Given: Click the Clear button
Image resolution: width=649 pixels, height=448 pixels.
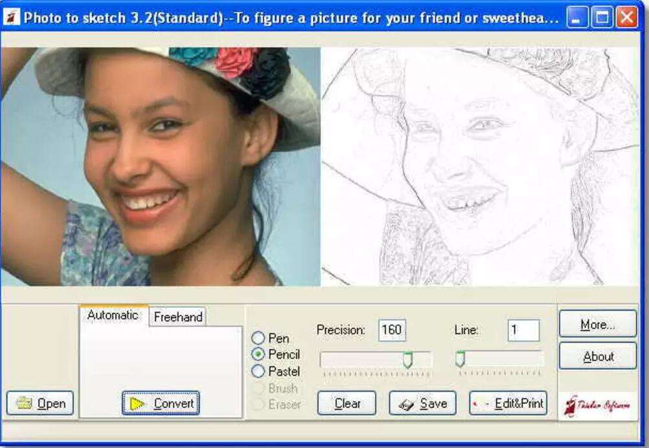Looking at the screenshot, I should pos(347,403).
